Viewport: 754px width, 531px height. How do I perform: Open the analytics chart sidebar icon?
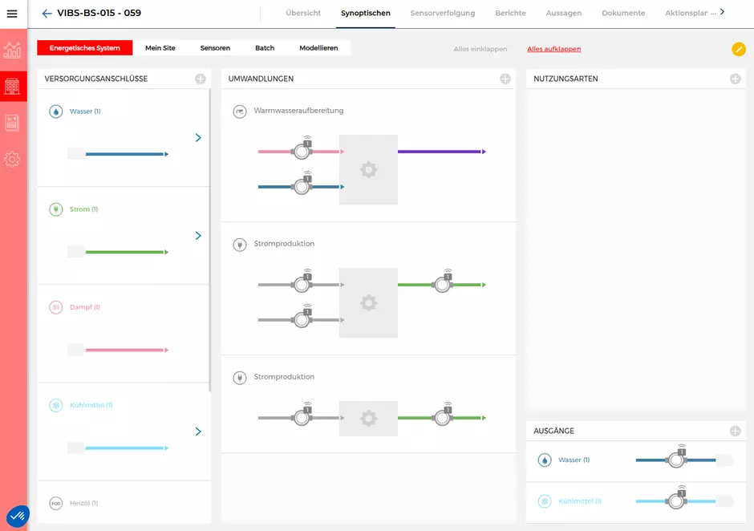coord(13,51)
